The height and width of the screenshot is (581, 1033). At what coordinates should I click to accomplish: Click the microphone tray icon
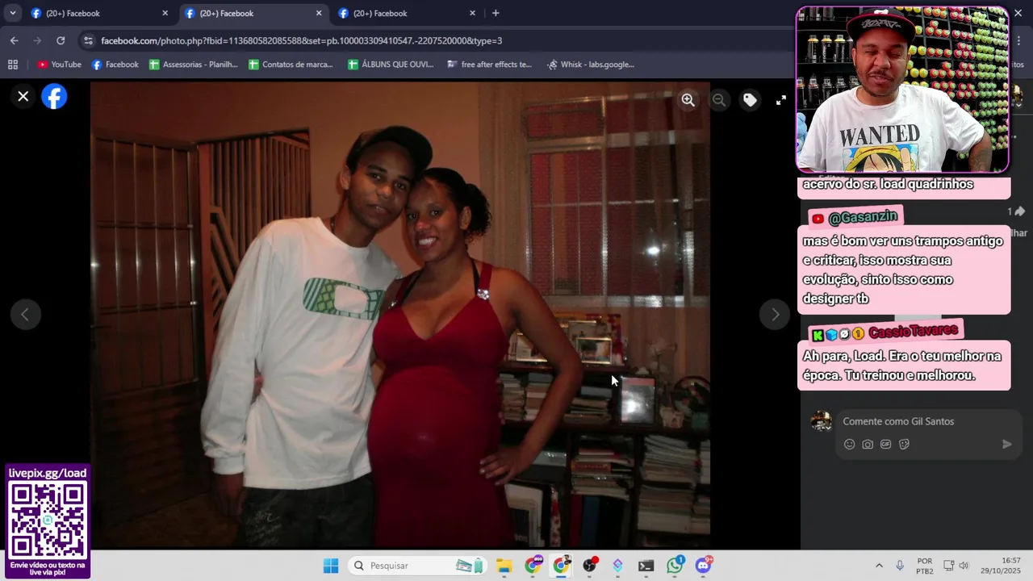click(x=900, y=566)
